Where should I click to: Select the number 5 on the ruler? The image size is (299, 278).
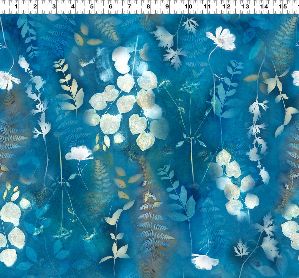point(92,6)
